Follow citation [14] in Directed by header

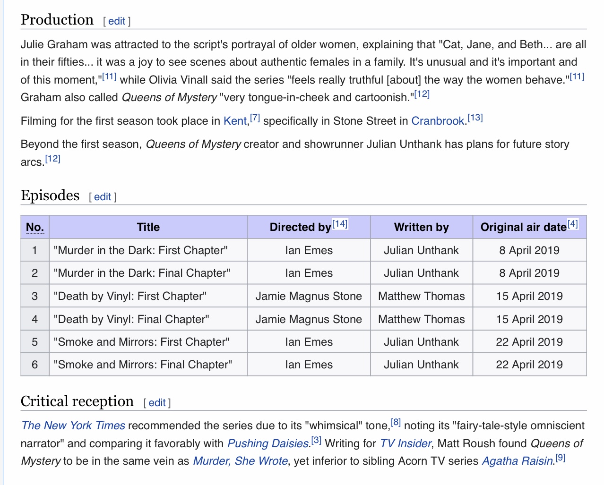point(340,224)
